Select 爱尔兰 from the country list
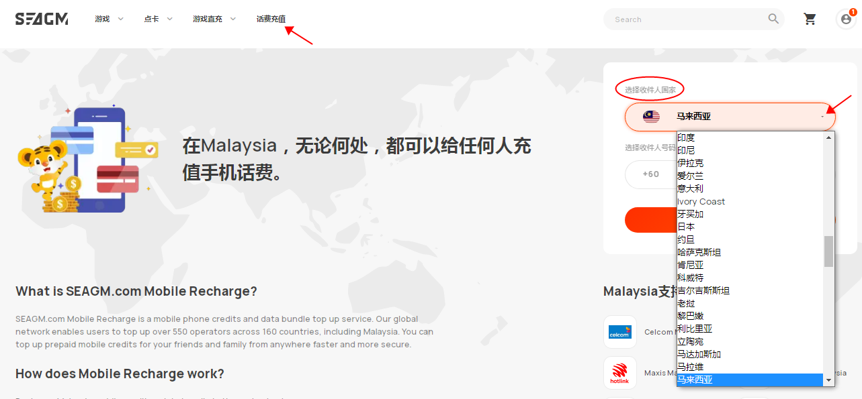This screenshot has height=399, width=862. (x=750, y=176)
